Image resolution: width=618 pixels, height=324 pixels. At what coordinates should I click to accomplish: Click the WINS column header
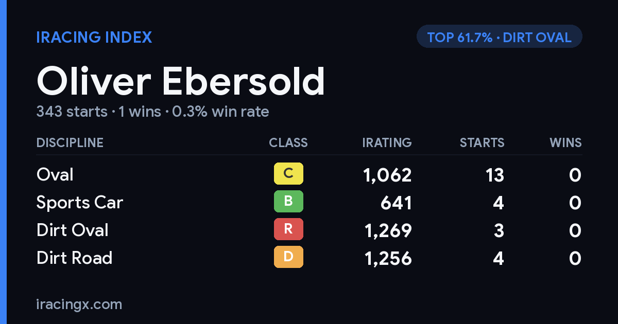click(565, 142)
